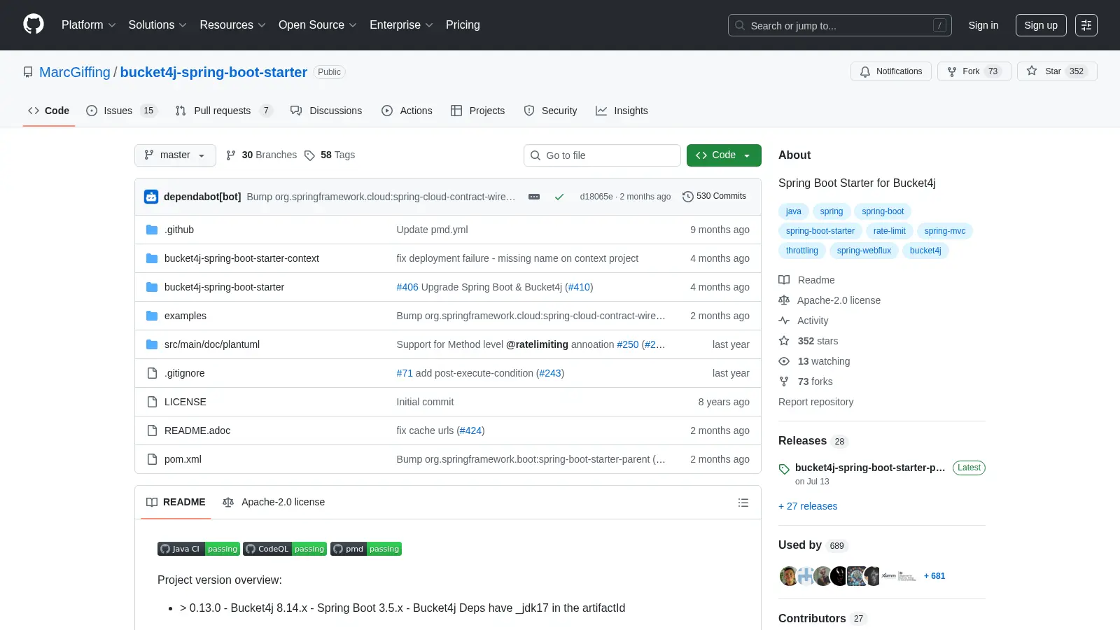Open the MarcGiffing owner link
The width and height of the screenshot is (1120, 630).
(75, 72)
